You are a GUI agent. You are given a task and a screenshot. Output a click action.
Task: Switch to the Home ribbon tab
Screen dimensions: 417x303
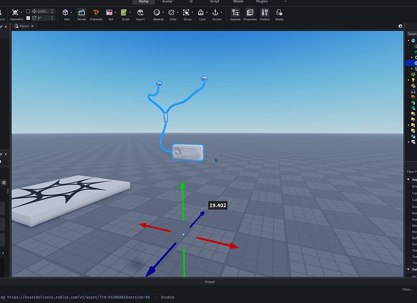143,2
